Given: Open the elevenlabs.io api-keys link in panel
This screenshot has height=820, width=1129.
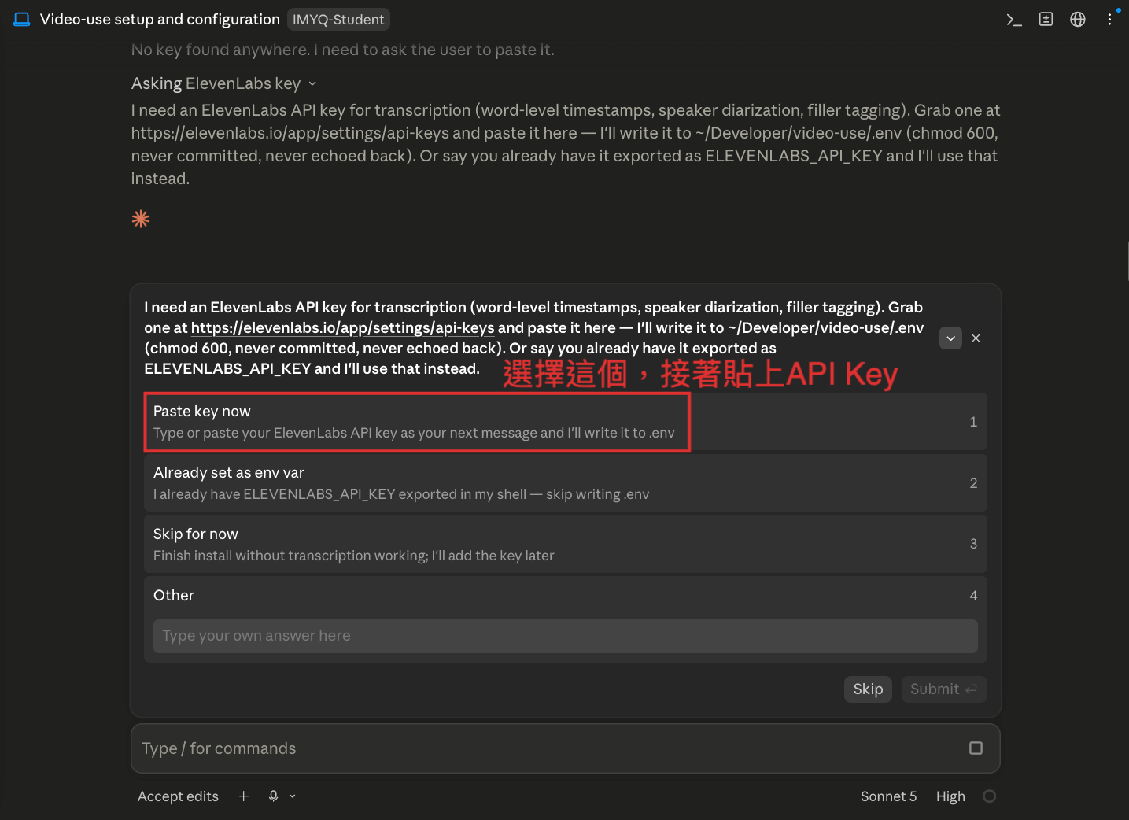Looking at the screenshot, I should [342, 328].
